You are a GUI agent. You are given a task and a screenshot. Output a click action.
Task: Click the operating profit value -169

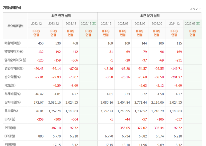179,52
